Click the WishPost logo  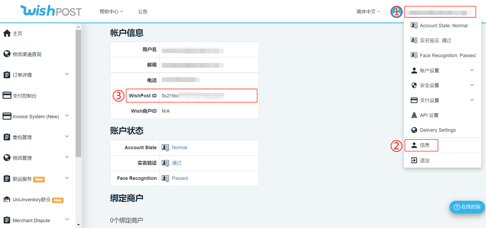click(51, 11)
